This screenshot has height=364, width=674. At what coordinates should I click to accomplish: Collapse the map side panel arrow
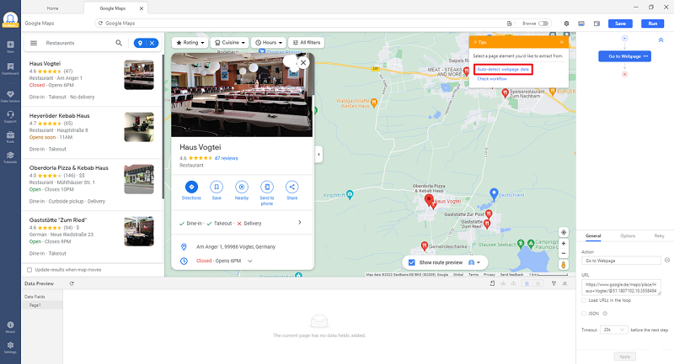point(318,155)
